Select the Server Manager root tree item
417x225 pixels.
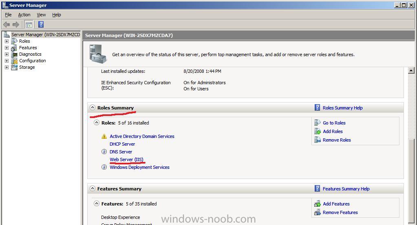(x=46, y=35)
